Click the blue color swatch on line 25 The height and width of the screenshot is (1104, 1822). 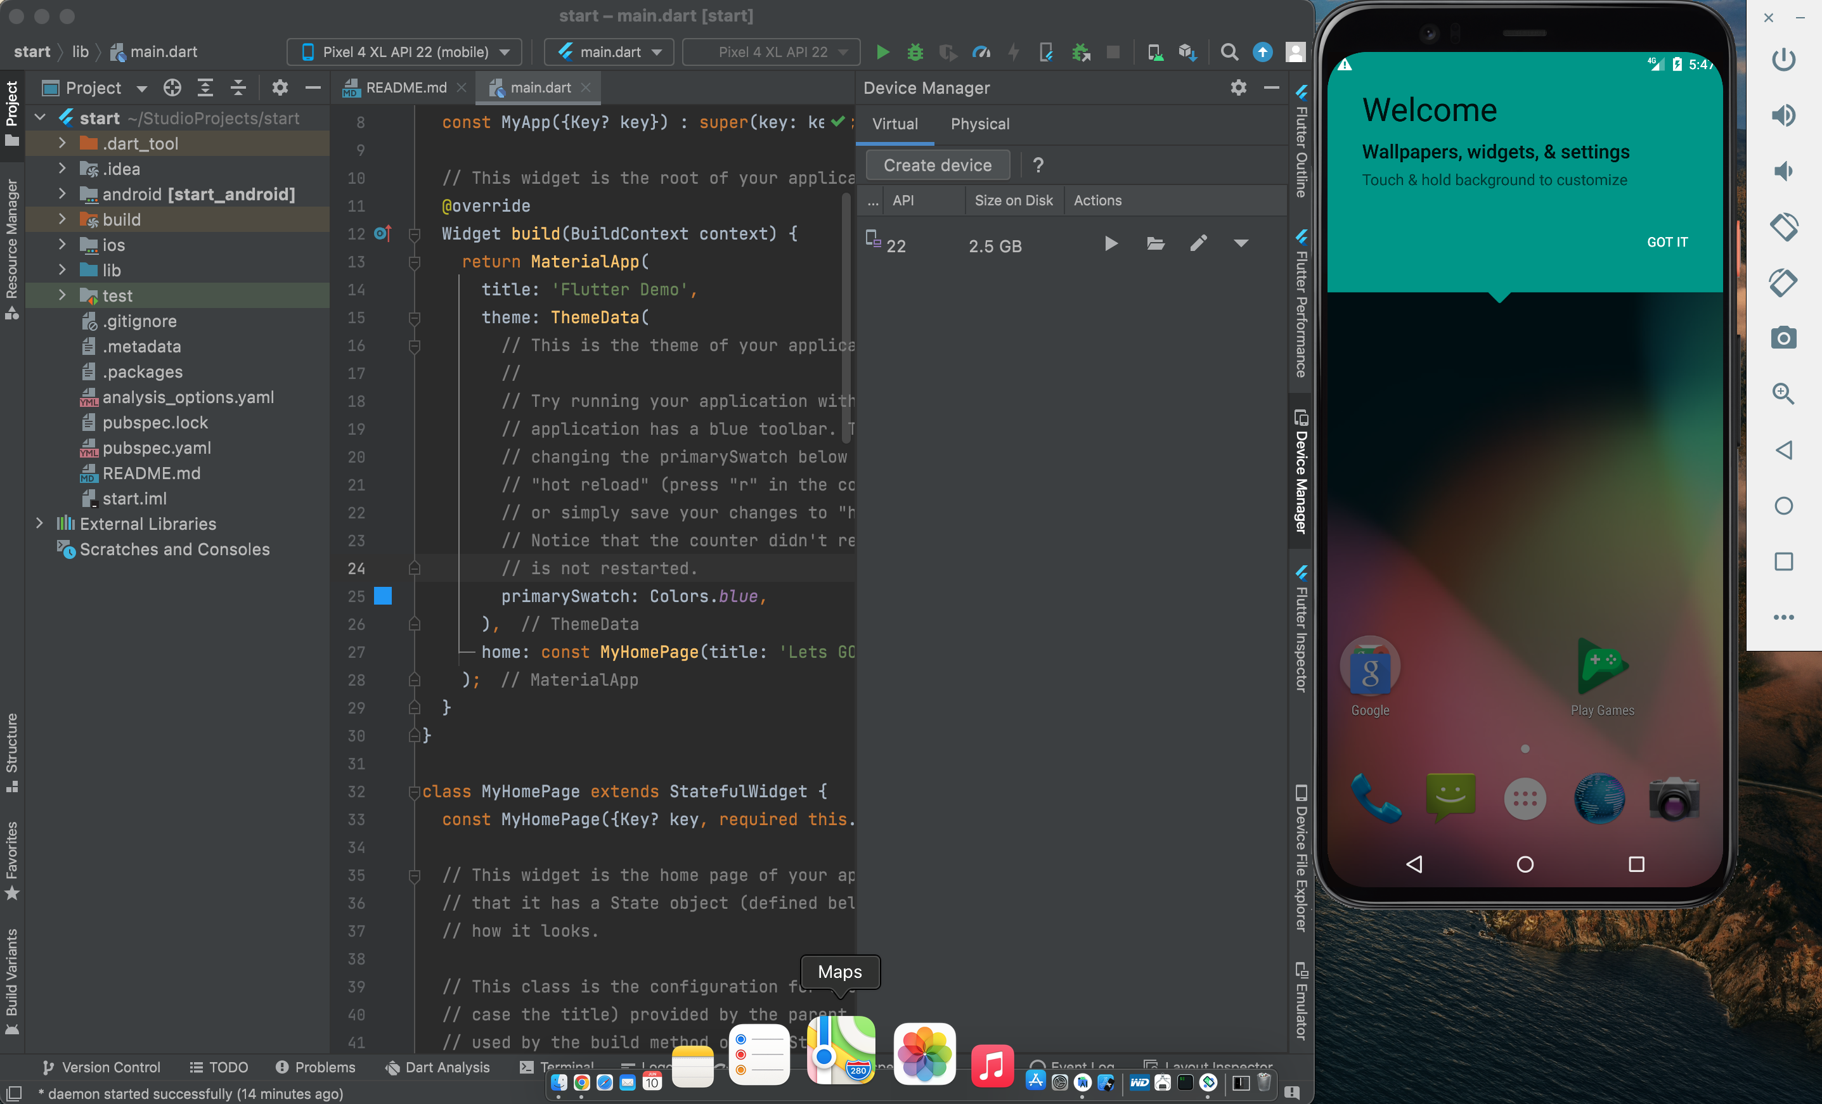(x=382, y=596)
